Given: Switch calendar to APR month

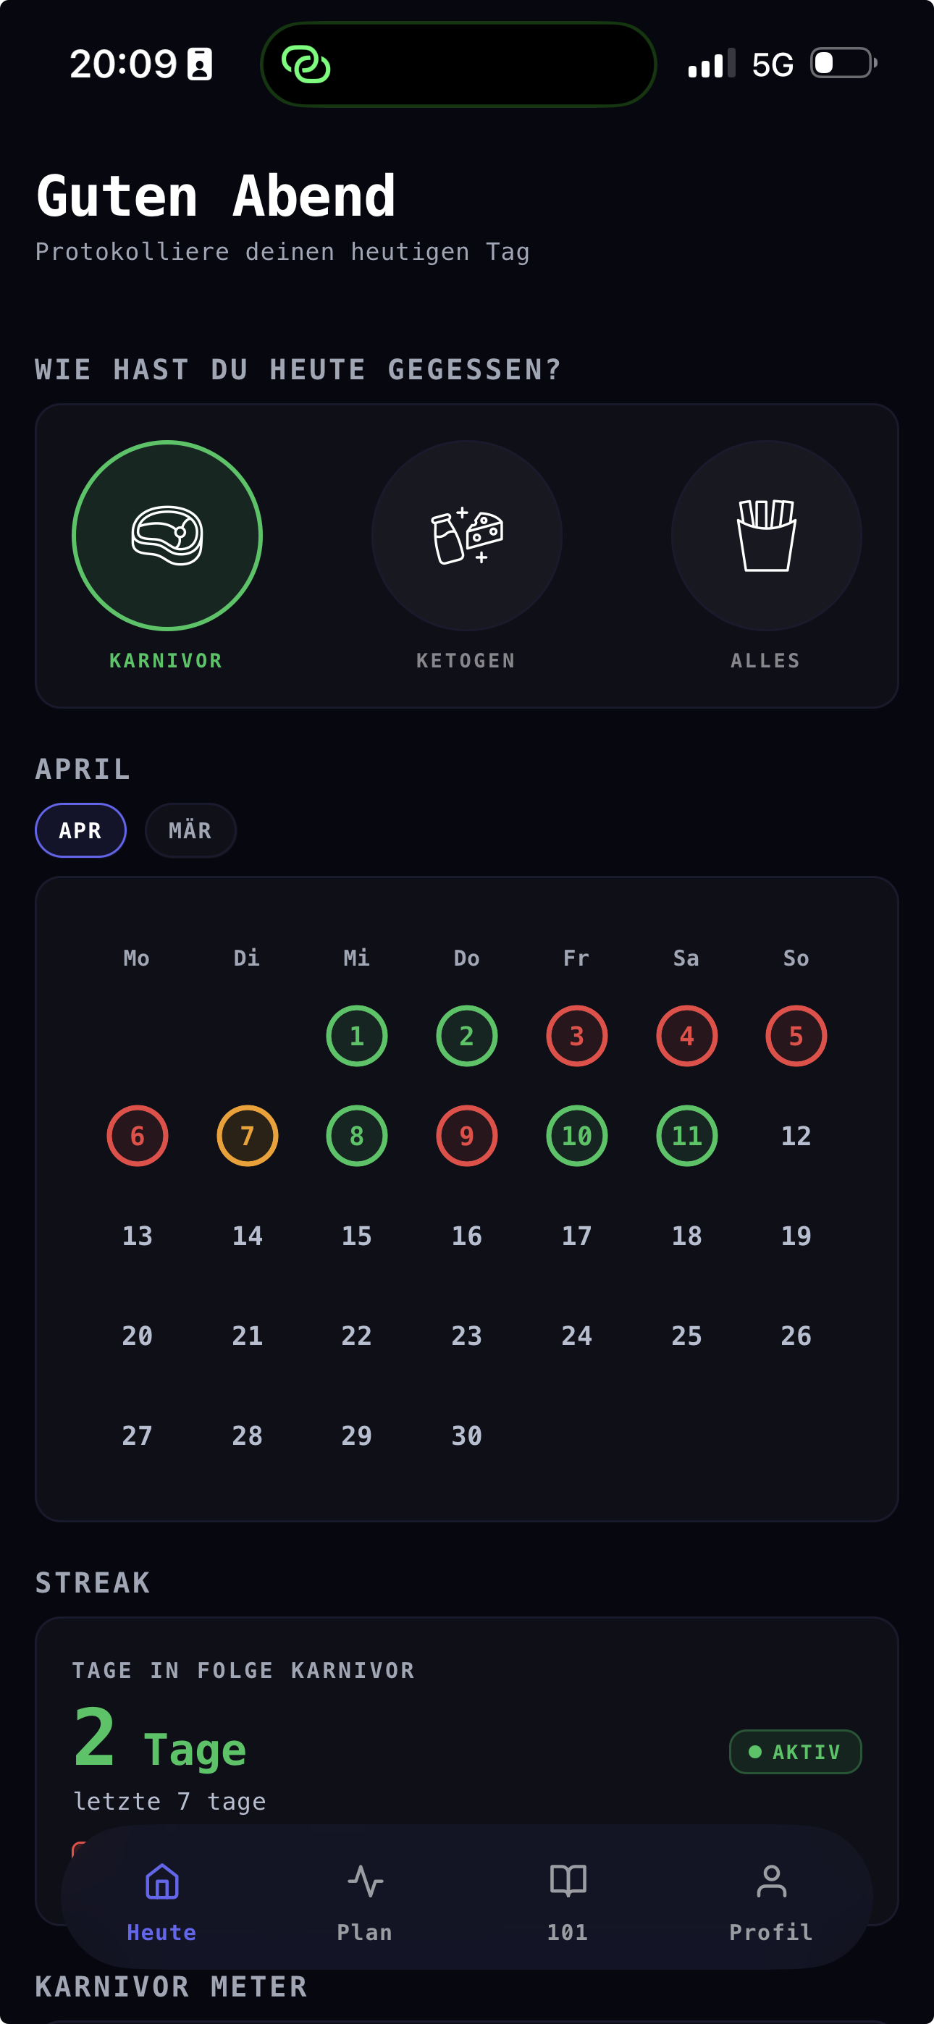Looking at the screenshot, I should (x=80, y=830).
